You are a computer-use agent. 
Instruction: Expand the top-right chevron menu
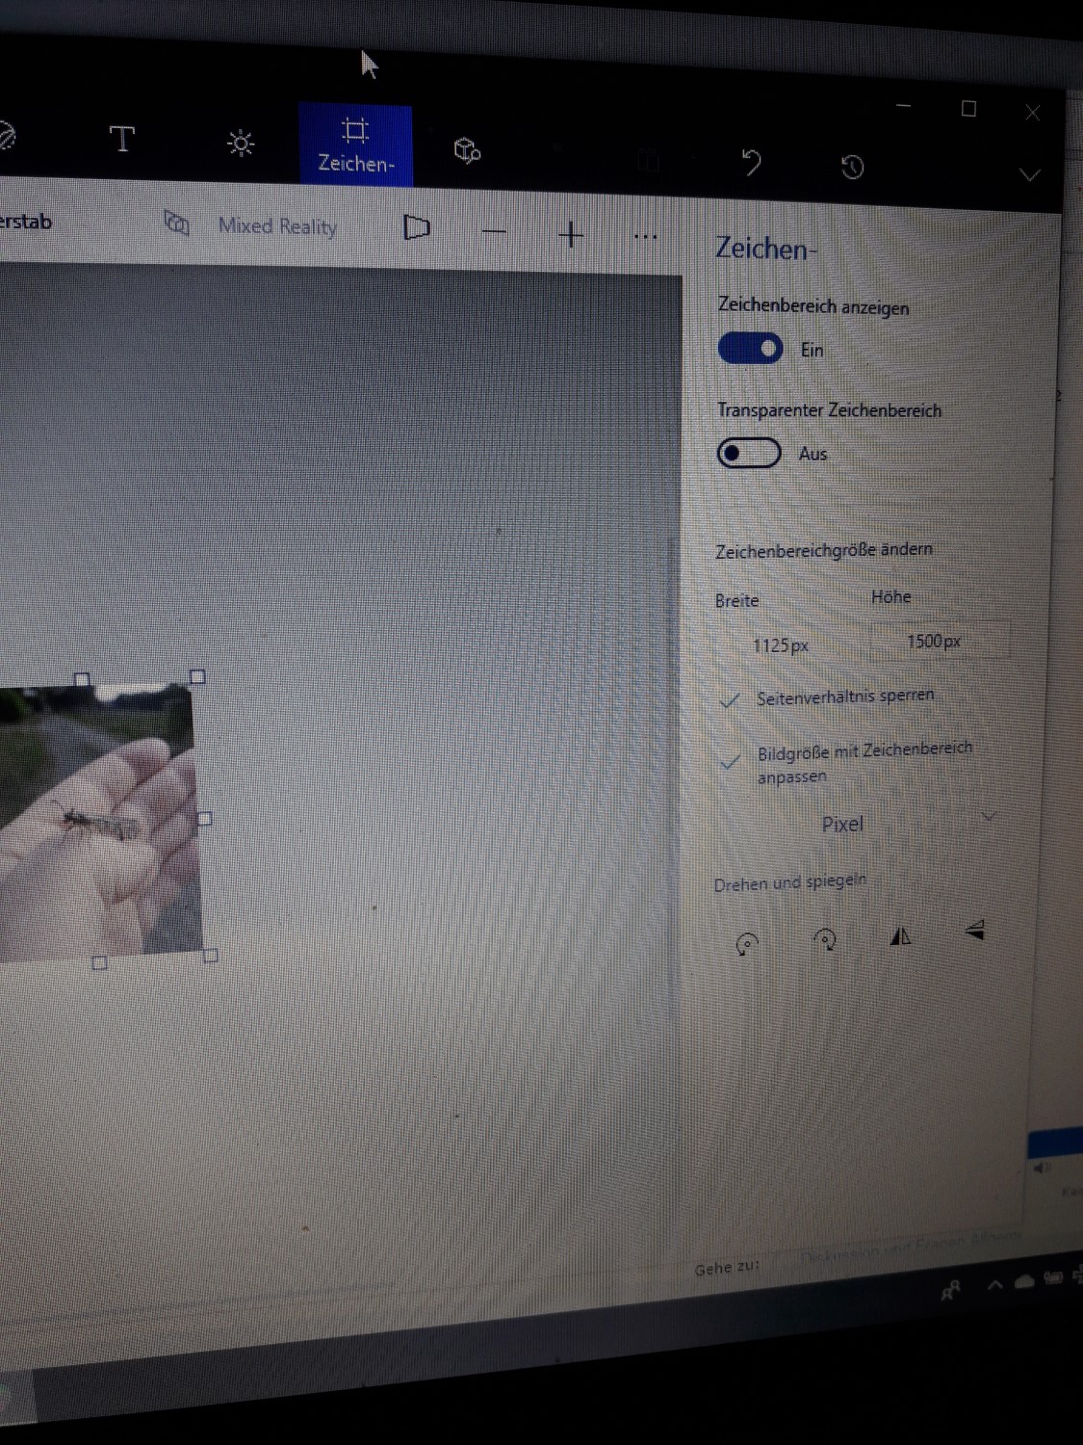pos(1029,174)
